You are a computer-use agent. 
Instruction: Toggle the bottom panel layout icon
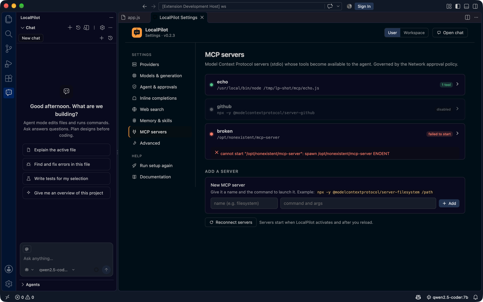(x=466, y=6)
